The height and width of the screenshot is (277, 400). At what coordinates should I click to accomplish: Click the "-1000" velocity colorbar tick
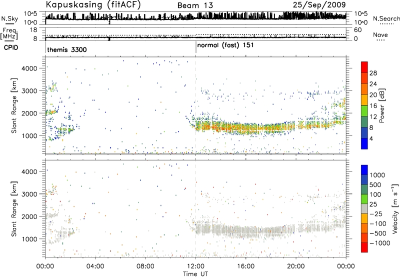tap(380, 243)
